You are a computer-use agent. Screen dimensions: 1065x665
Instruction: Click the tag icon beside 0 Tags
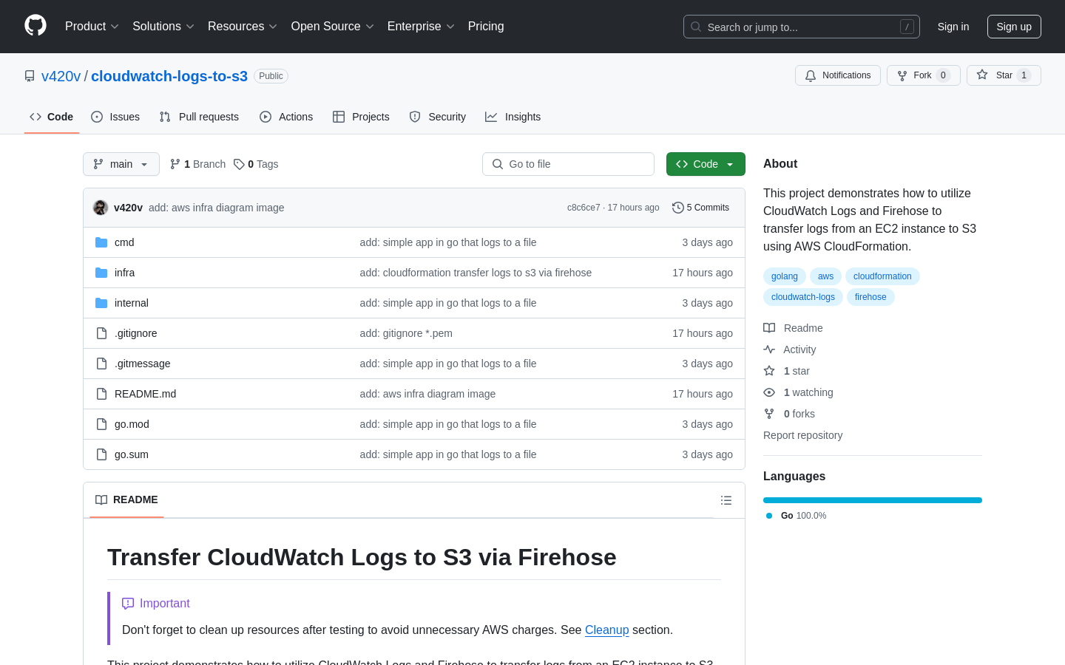pos(239,164)
